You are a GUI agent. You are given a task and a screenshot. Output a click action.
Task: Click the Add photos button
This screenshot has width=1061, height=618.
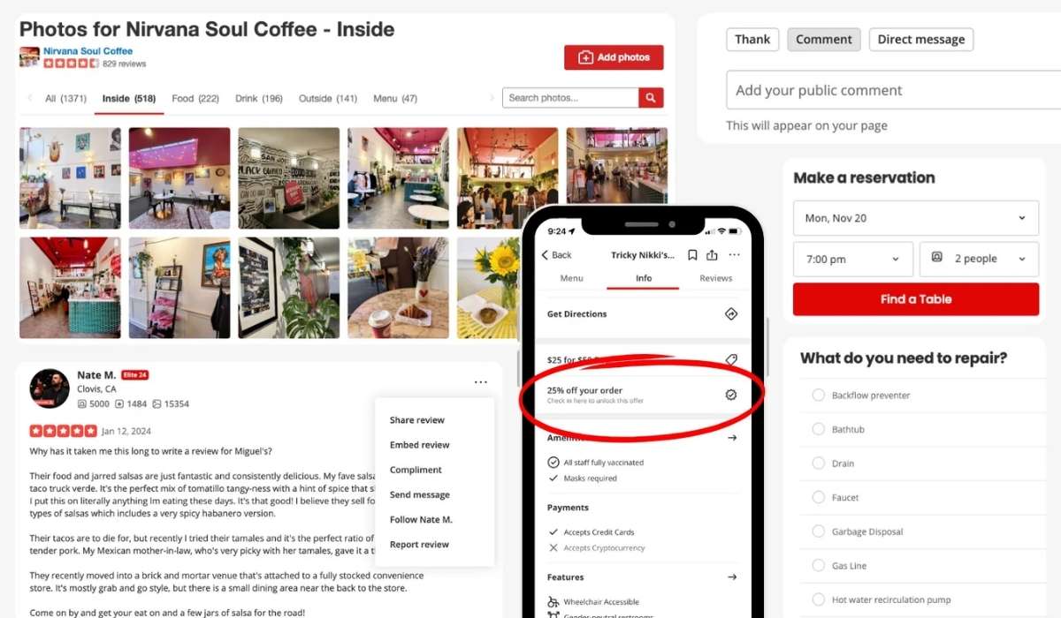pos(614,57)
